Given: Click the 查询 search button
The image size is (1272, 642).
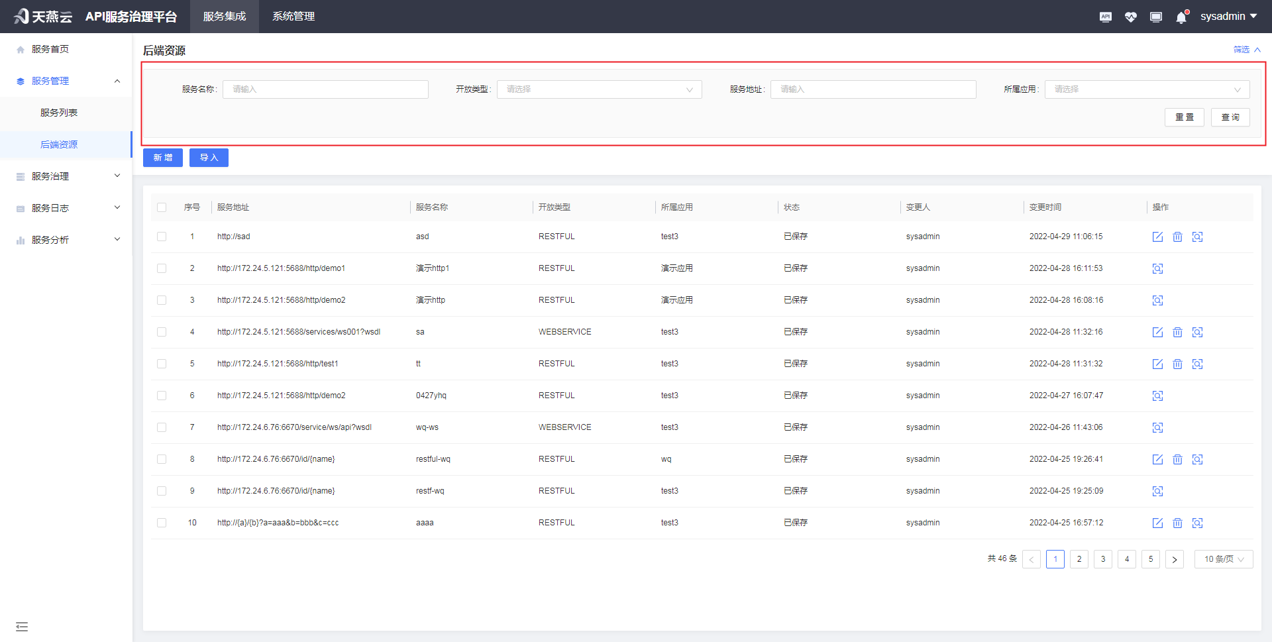Looking at the screenshot, I should 1230,117.
